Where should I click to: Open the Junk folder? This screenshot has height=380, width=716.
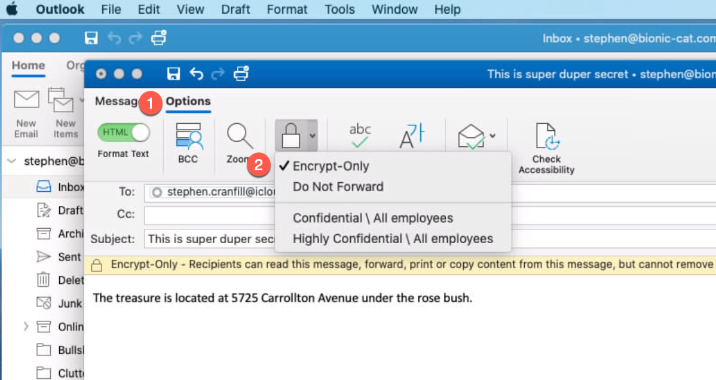coord(60,304)
